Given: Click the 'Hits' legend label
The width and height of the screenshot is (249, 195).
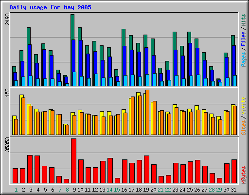Looking at the screenshot, I should tap(243, 20).
